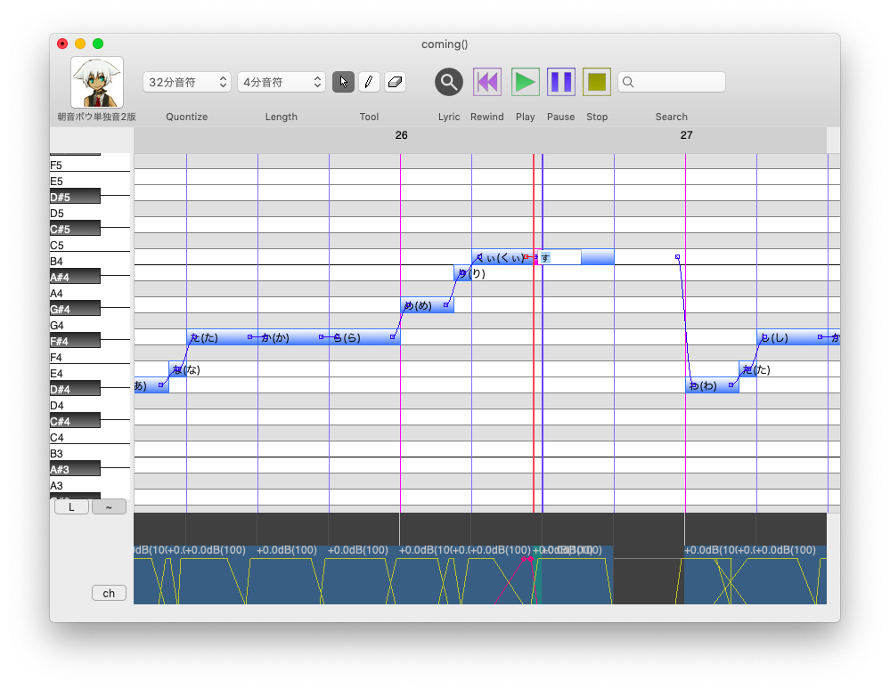
Task: Rewind playback to start
Action: (x=487, y=82)
